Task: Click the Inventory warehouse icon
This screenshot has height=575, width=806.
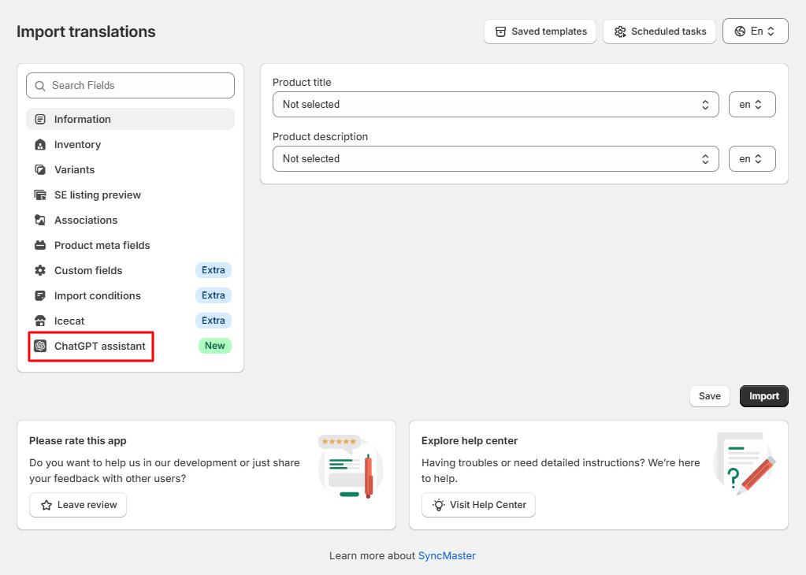Action: tap(40, 144)
